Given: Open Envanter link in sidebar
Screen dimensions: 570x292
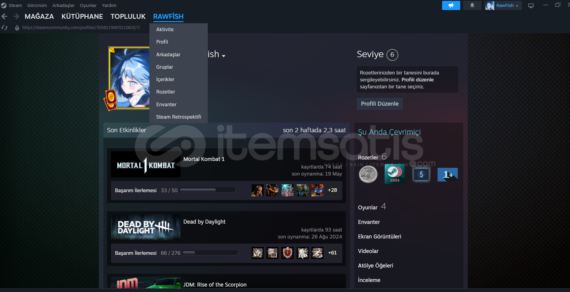Looking at the screenshot, I should 369,222.
